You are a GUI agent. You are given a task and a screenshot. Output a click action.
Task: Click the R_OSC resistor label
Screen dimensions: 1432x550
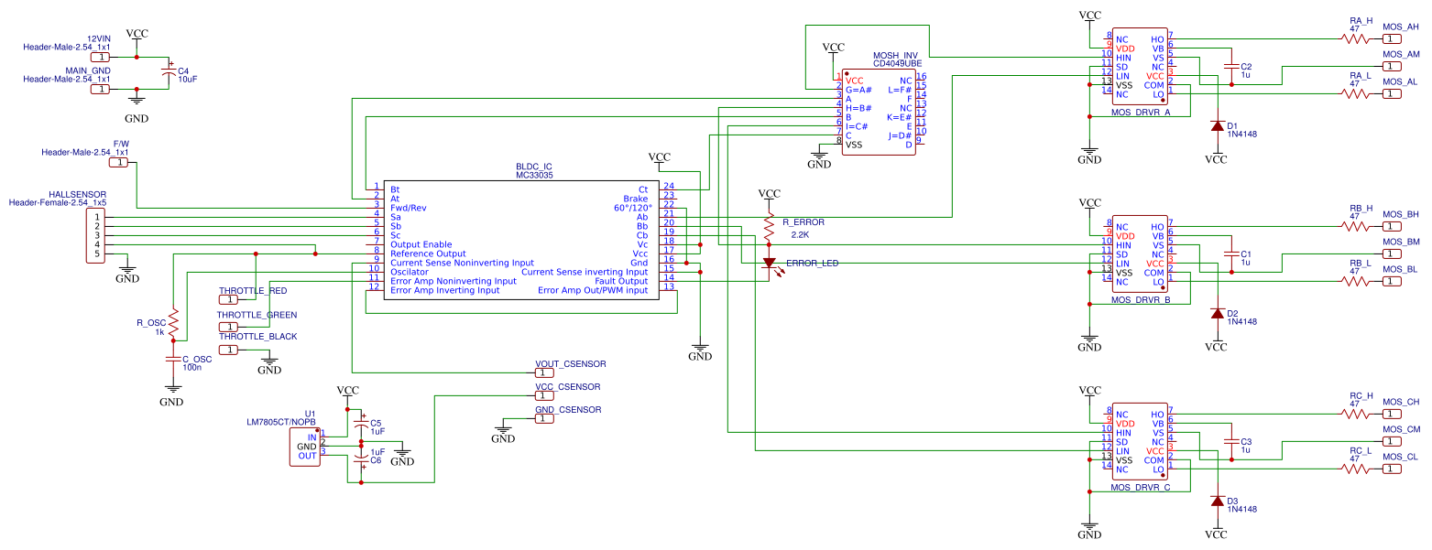point(150,323)
